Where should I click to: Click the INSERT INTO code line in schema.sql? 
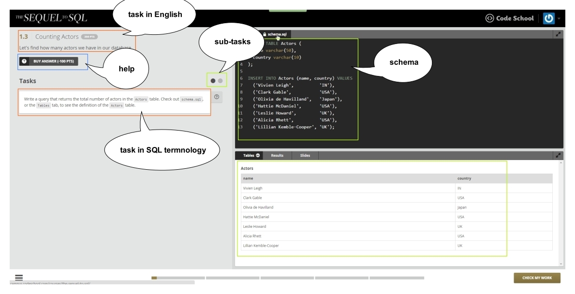click(300, 78)
